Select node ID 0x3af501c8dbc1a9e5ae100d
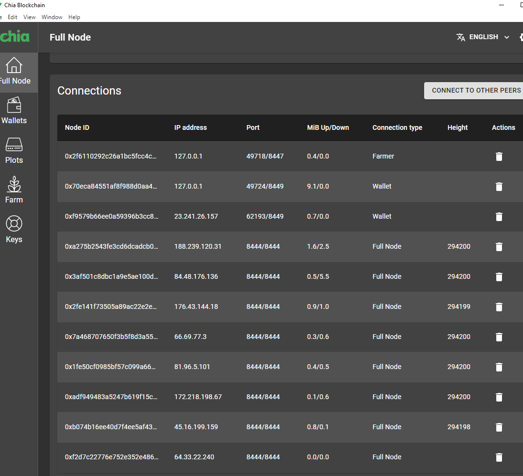The height and width of the screenshot is (476, 523). 111,276
